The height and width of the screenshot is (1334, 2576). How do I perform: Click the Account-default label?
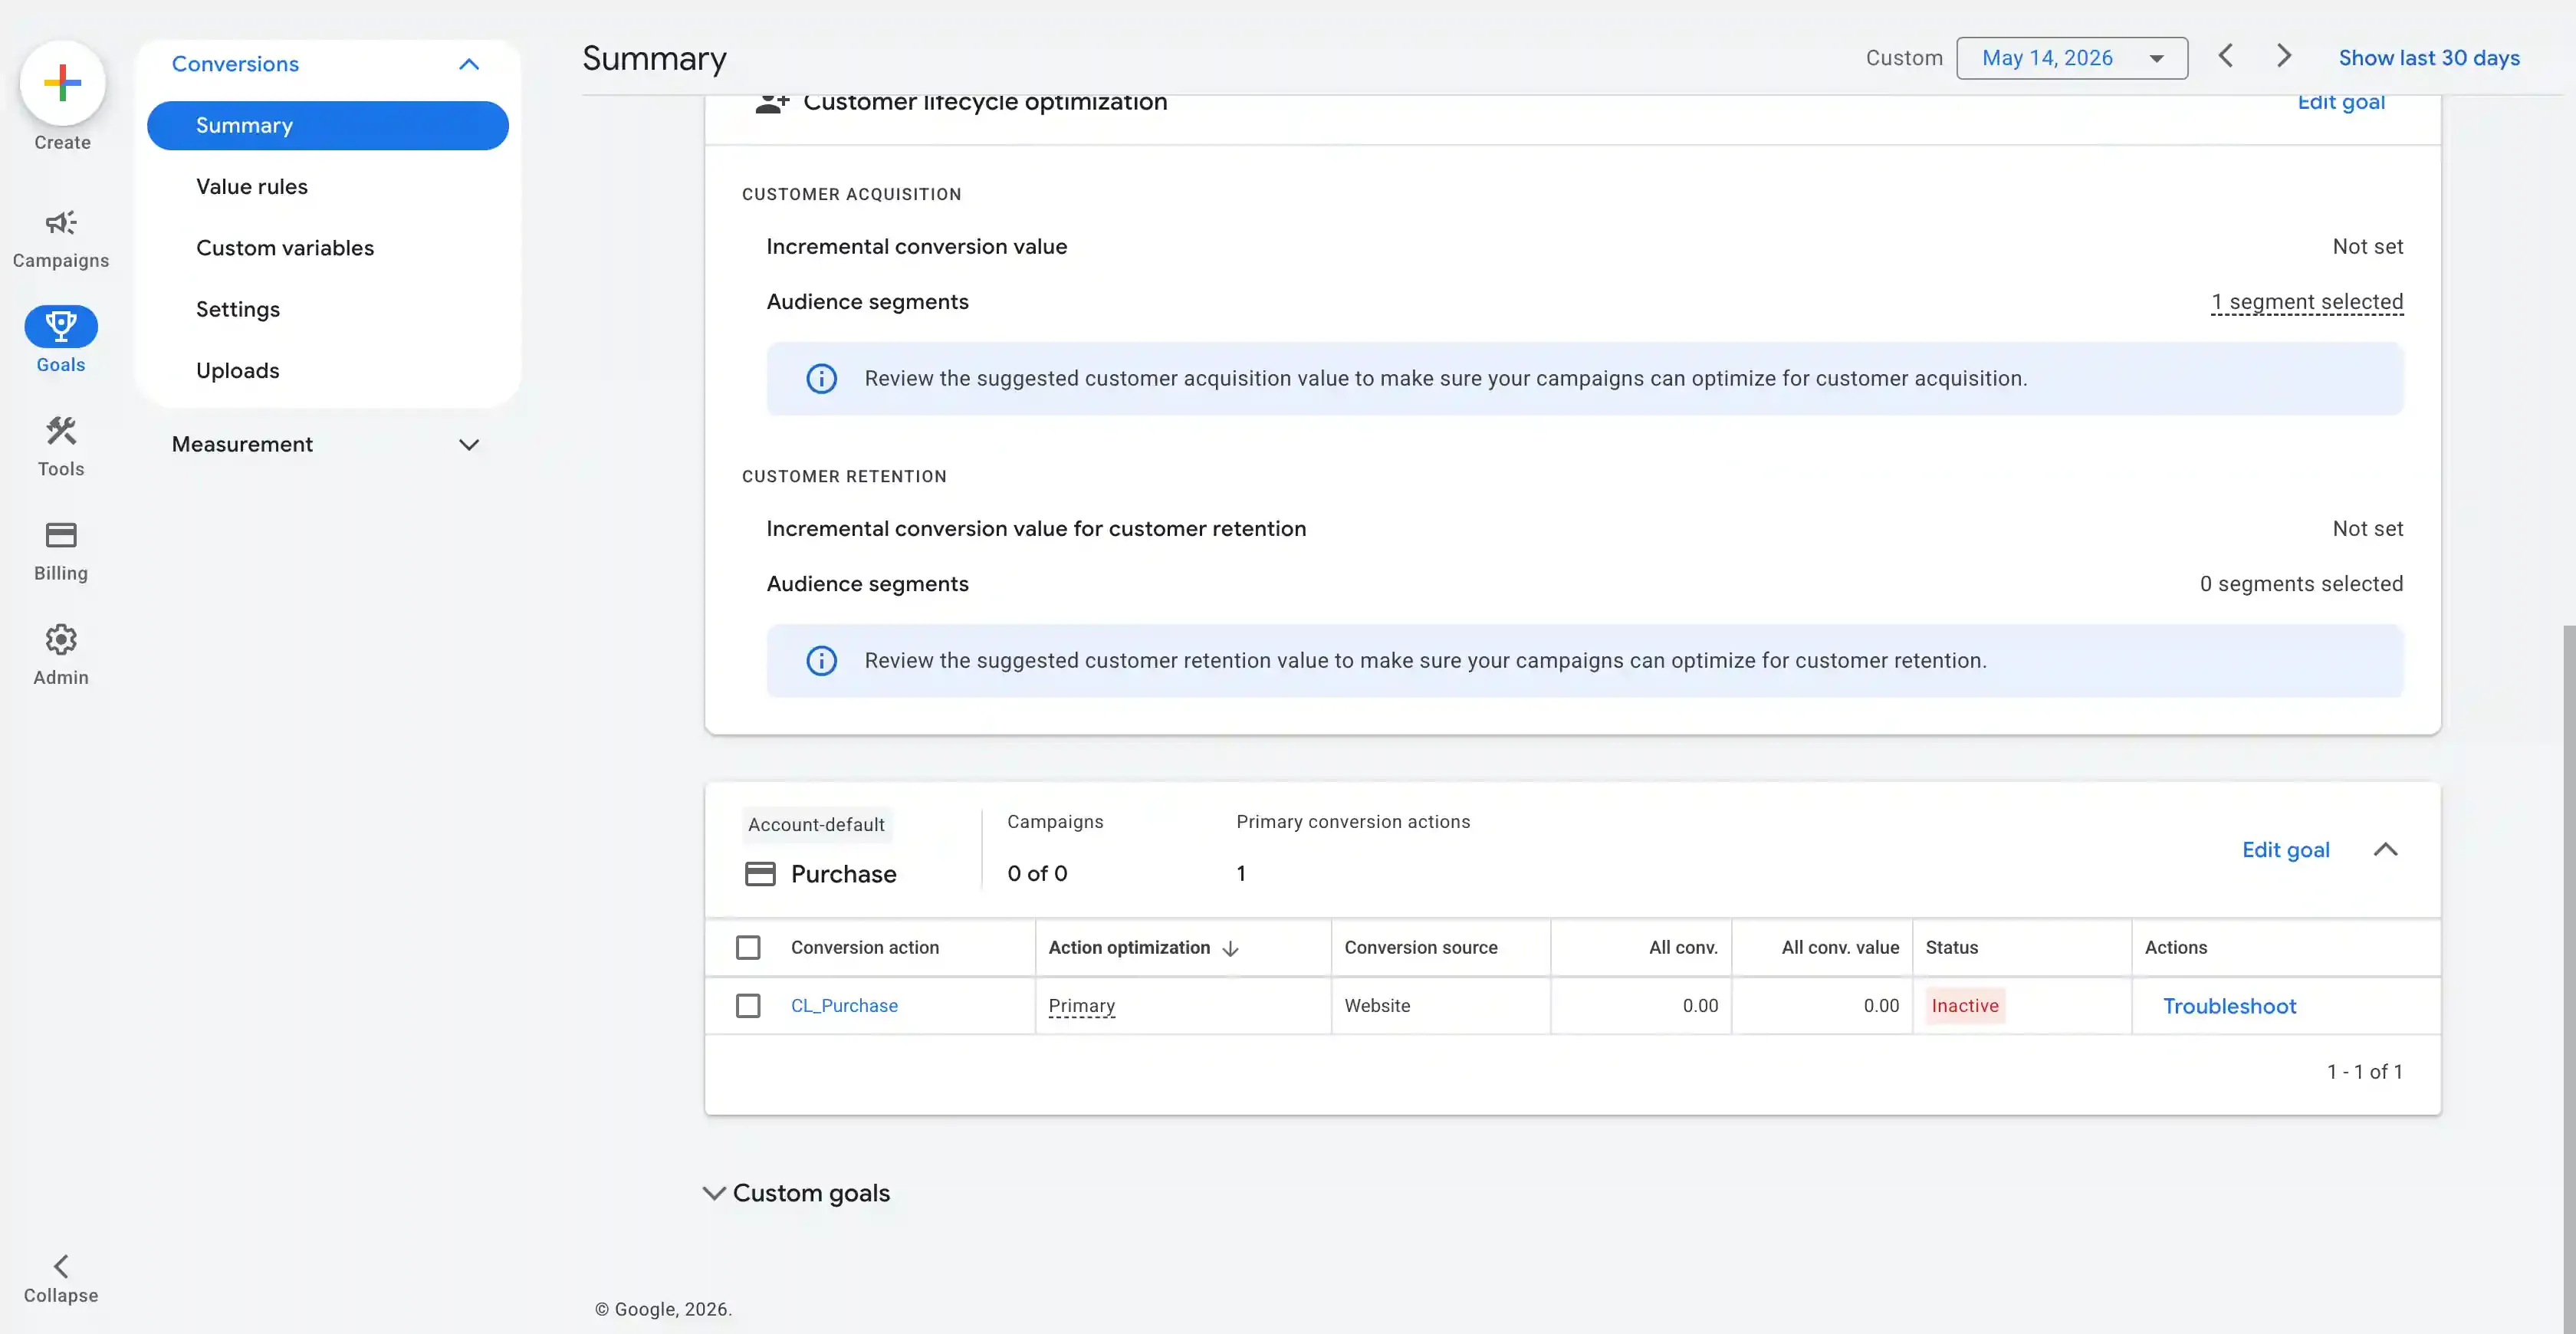[x=816, y=825]
